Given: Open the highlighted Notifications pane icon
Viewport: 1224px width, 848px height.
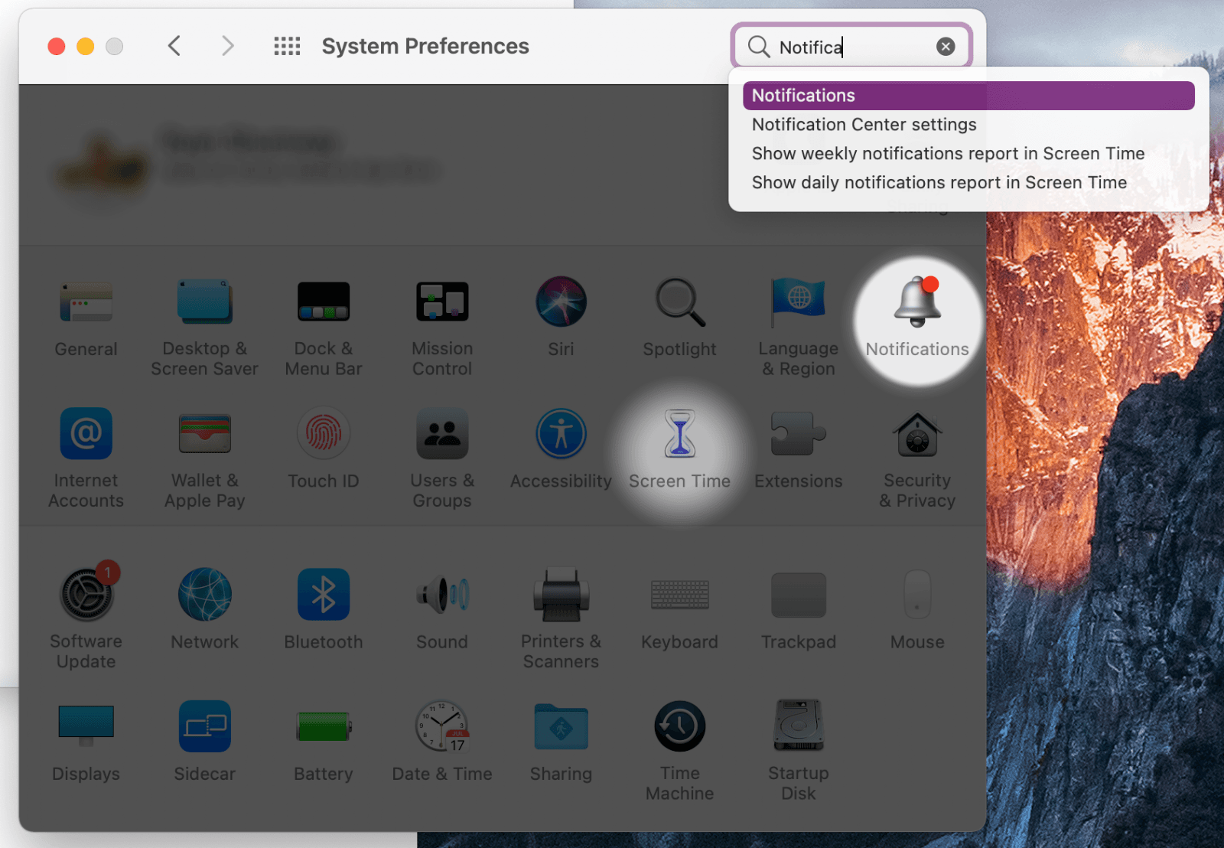Looking at the screenshot, I should tap(917, 302).
